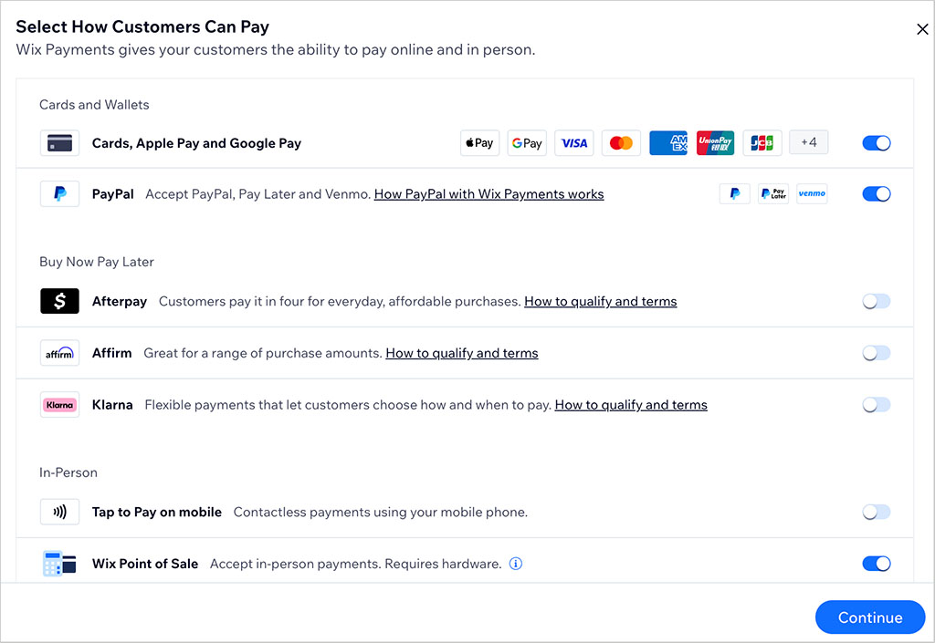The height and width of the screenshot is (643, 935).
Task: Click the Continue button
Action: 870,617
